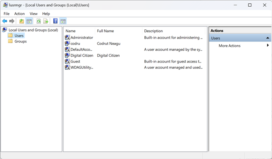Click the Groups folder icon in tree

10,41
